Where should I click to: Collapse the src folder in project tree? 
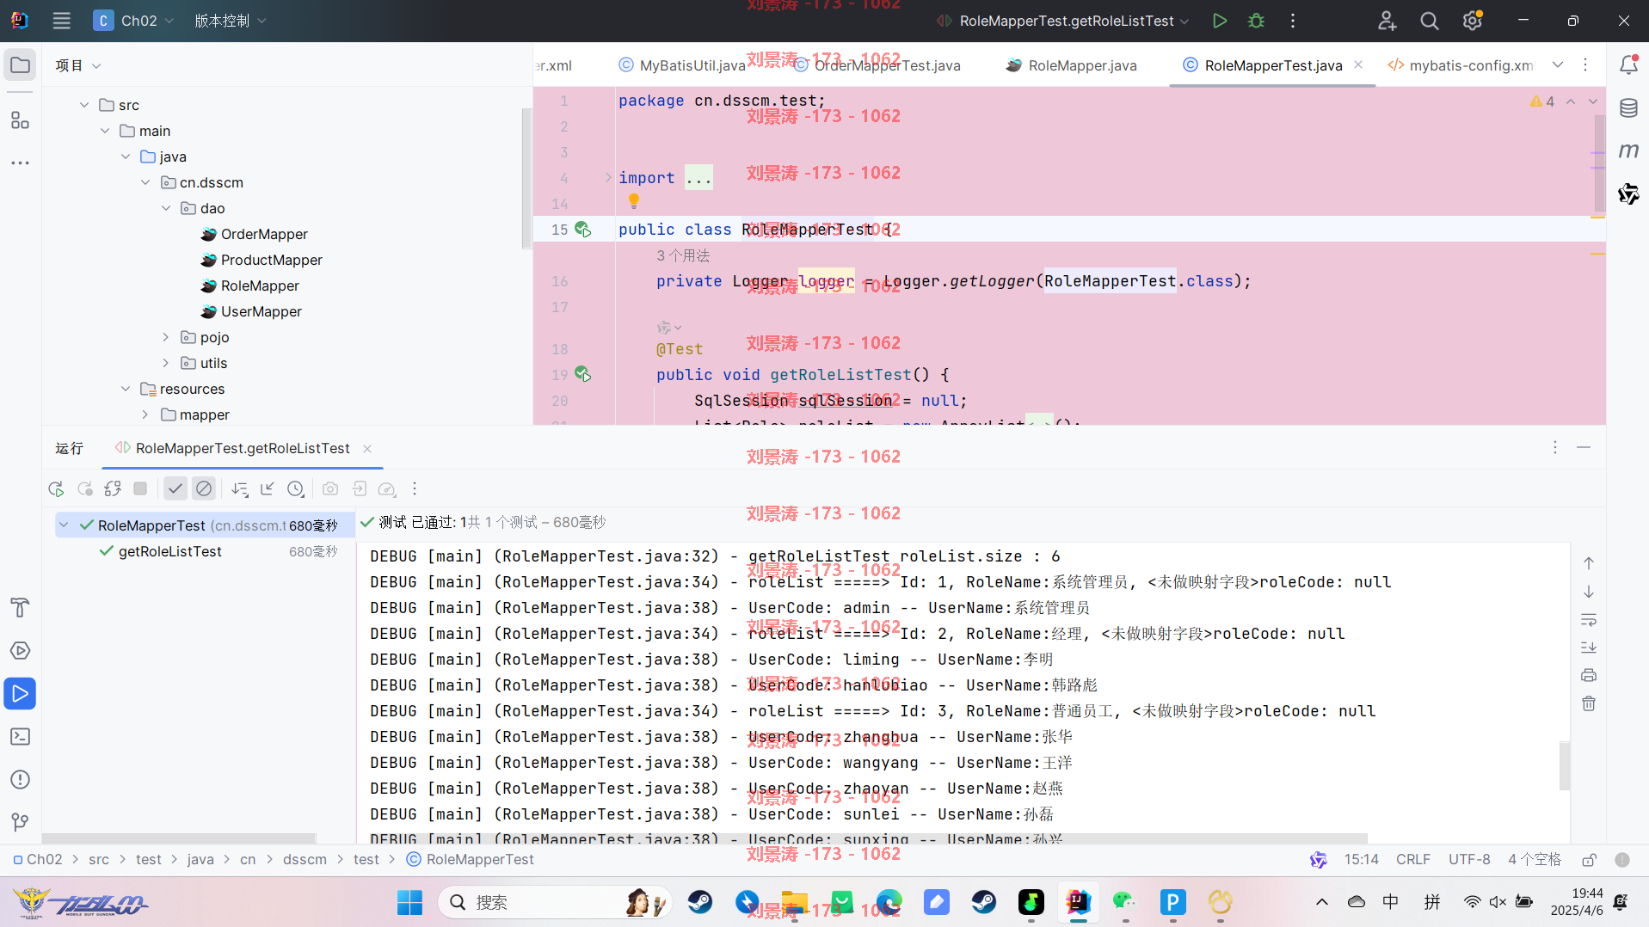pos(84,105)
